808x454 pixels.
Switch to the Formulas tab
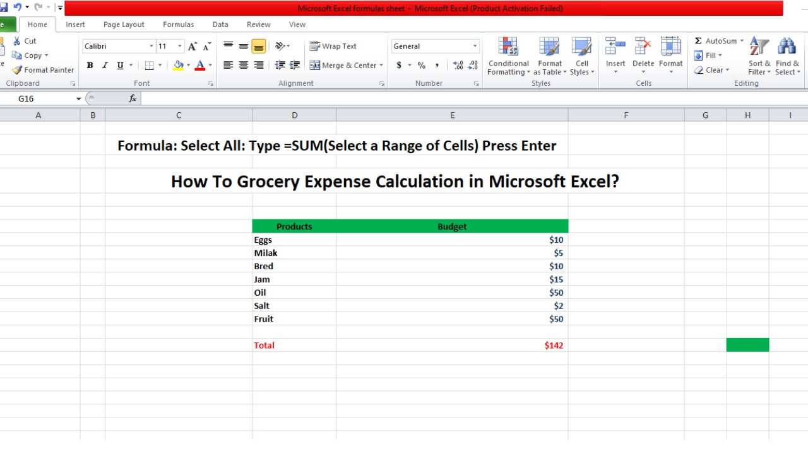(x=178, y=25)
